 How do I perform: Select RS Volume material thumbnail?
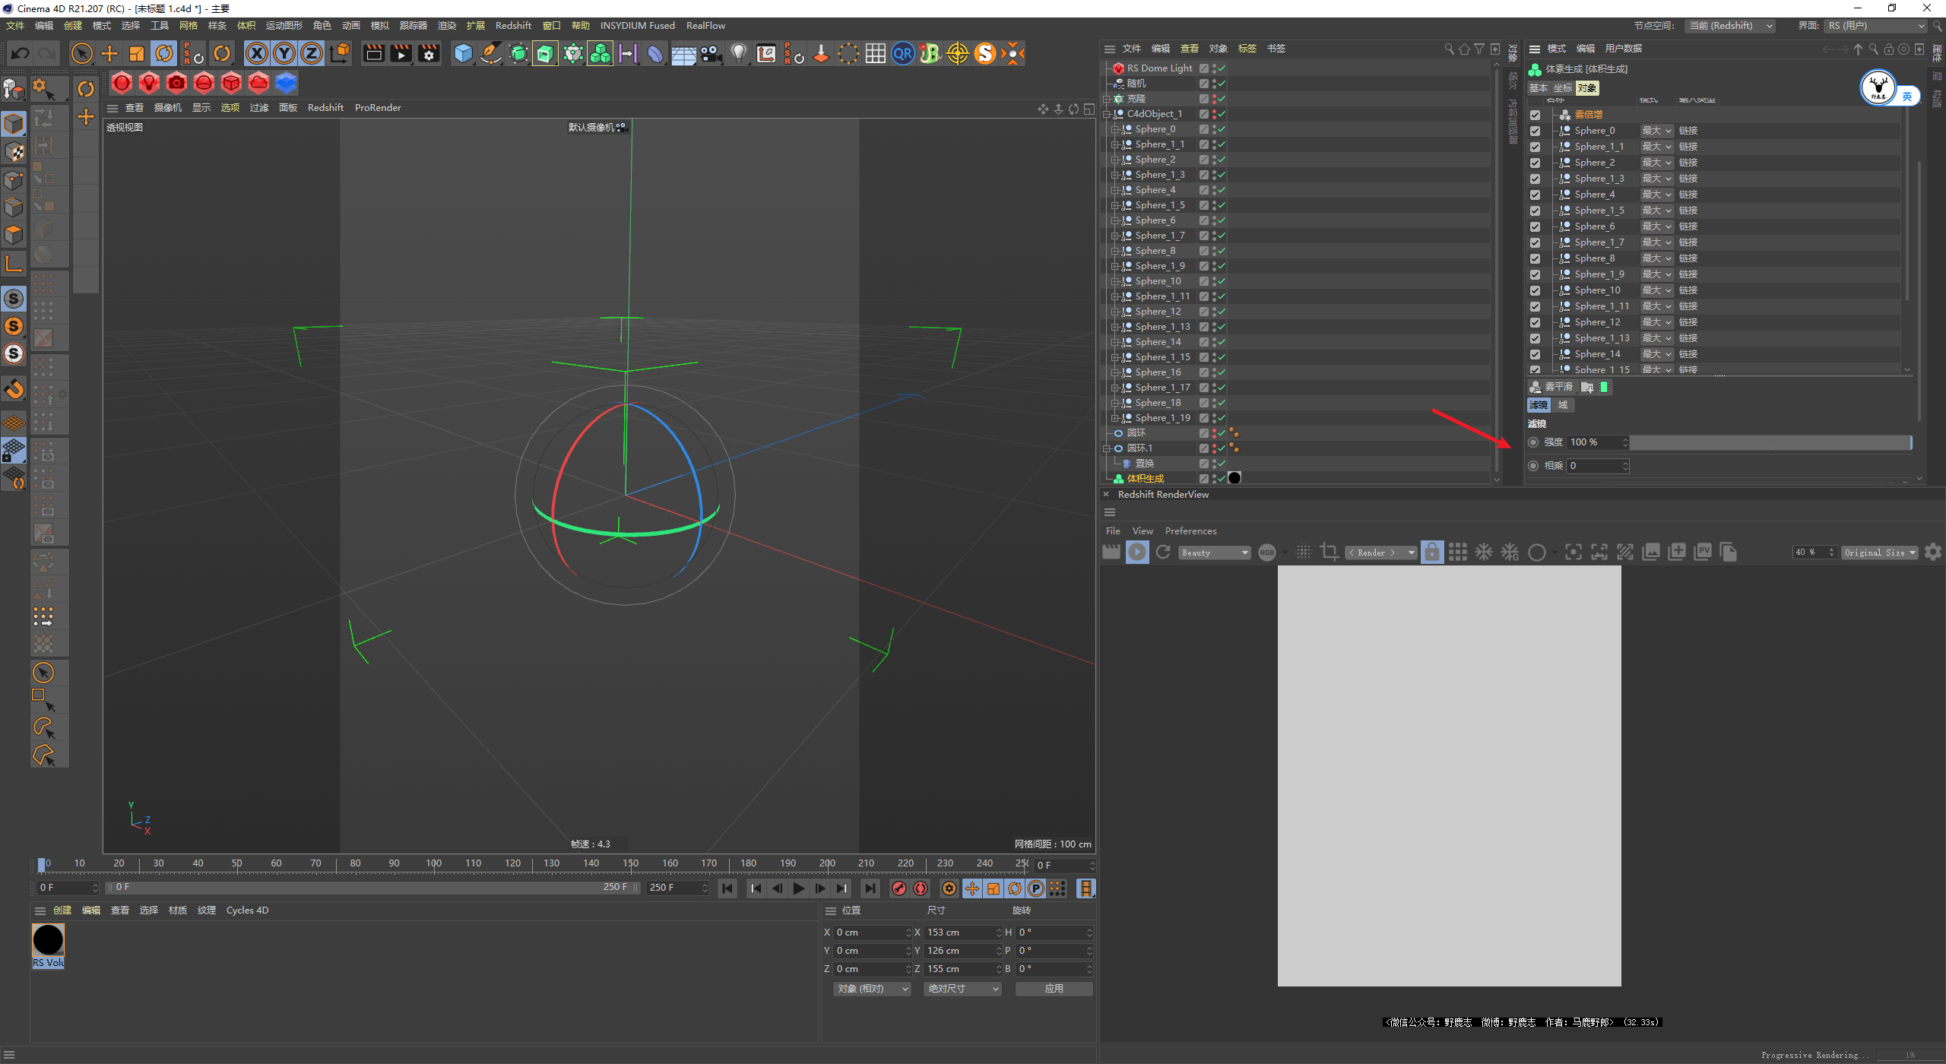(48, 941)
